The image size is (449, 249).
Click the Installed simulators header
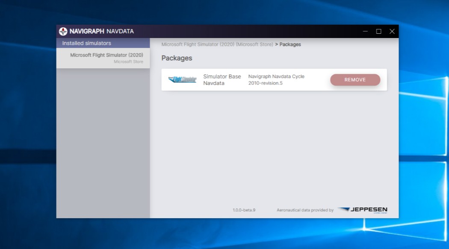[x=103, y=43]
